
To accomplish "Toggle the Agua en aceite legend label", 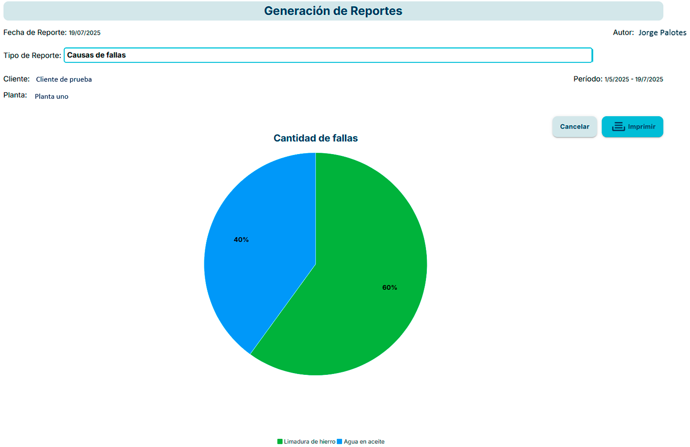I will pos(364,442).
